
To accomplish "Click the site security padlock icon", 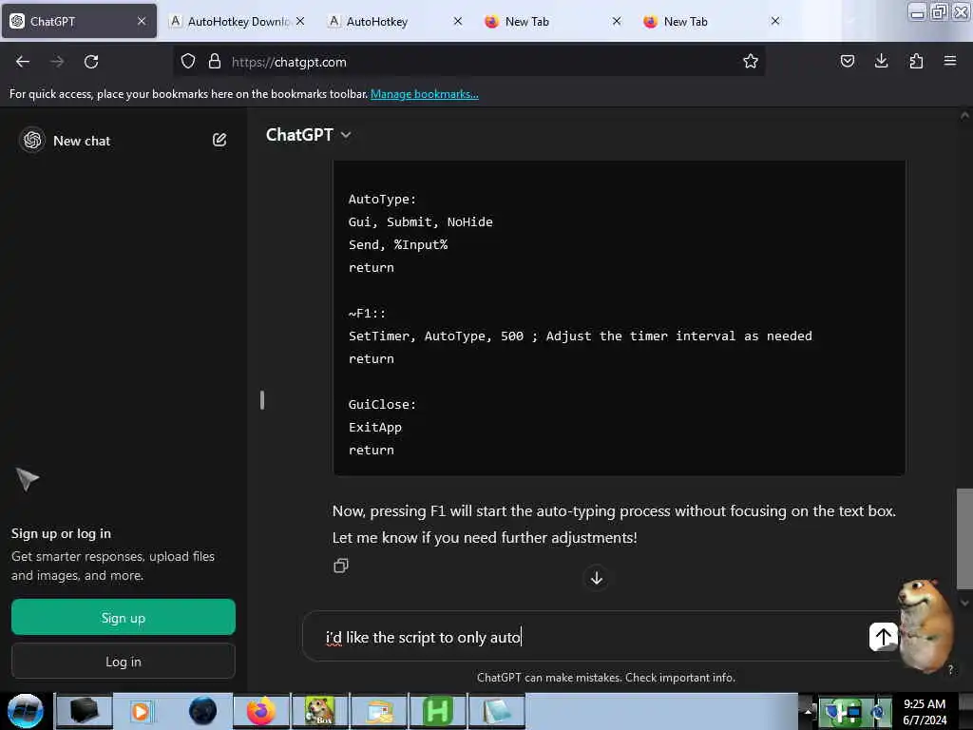I will click(x=214, y=62).
